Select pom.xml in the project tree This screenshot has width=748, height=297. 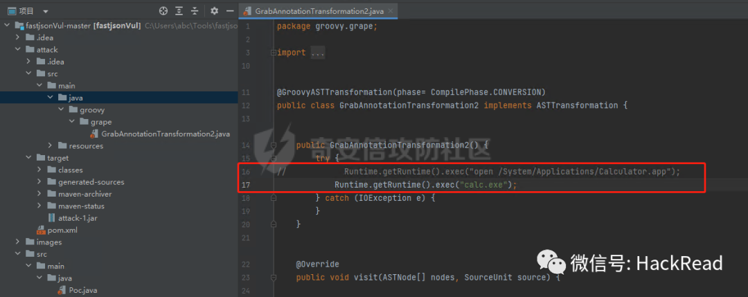[62, 231]
